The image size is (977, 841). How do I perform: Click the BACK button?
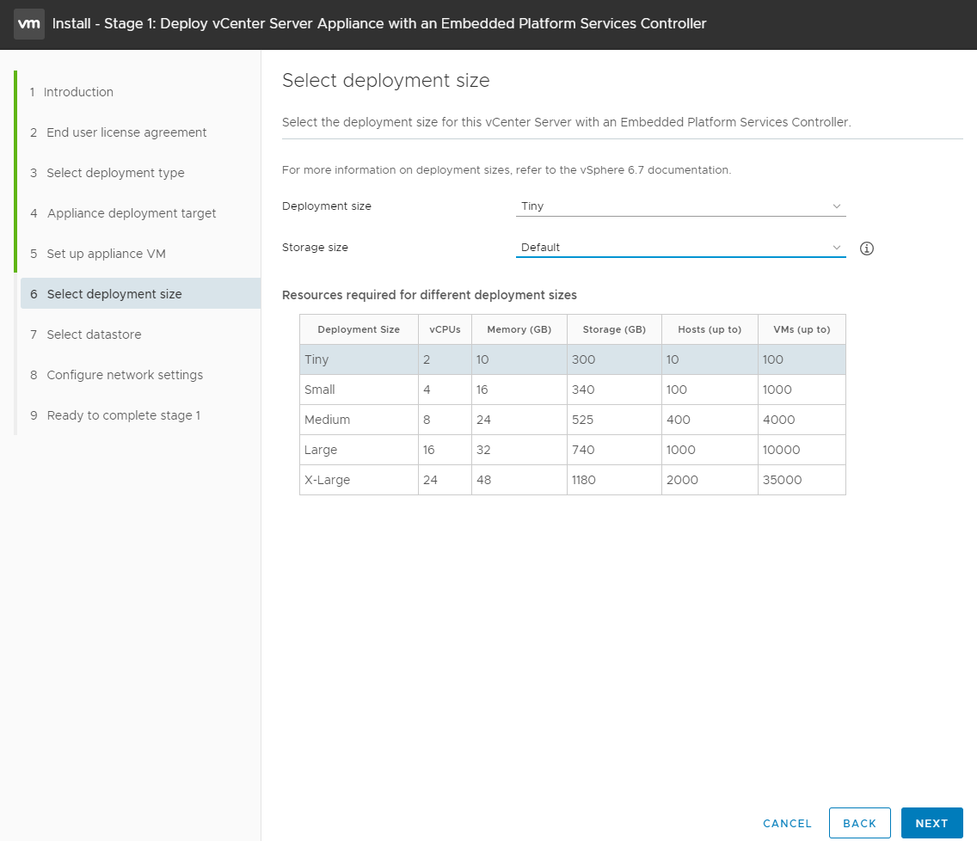click(x=860, y=823)
